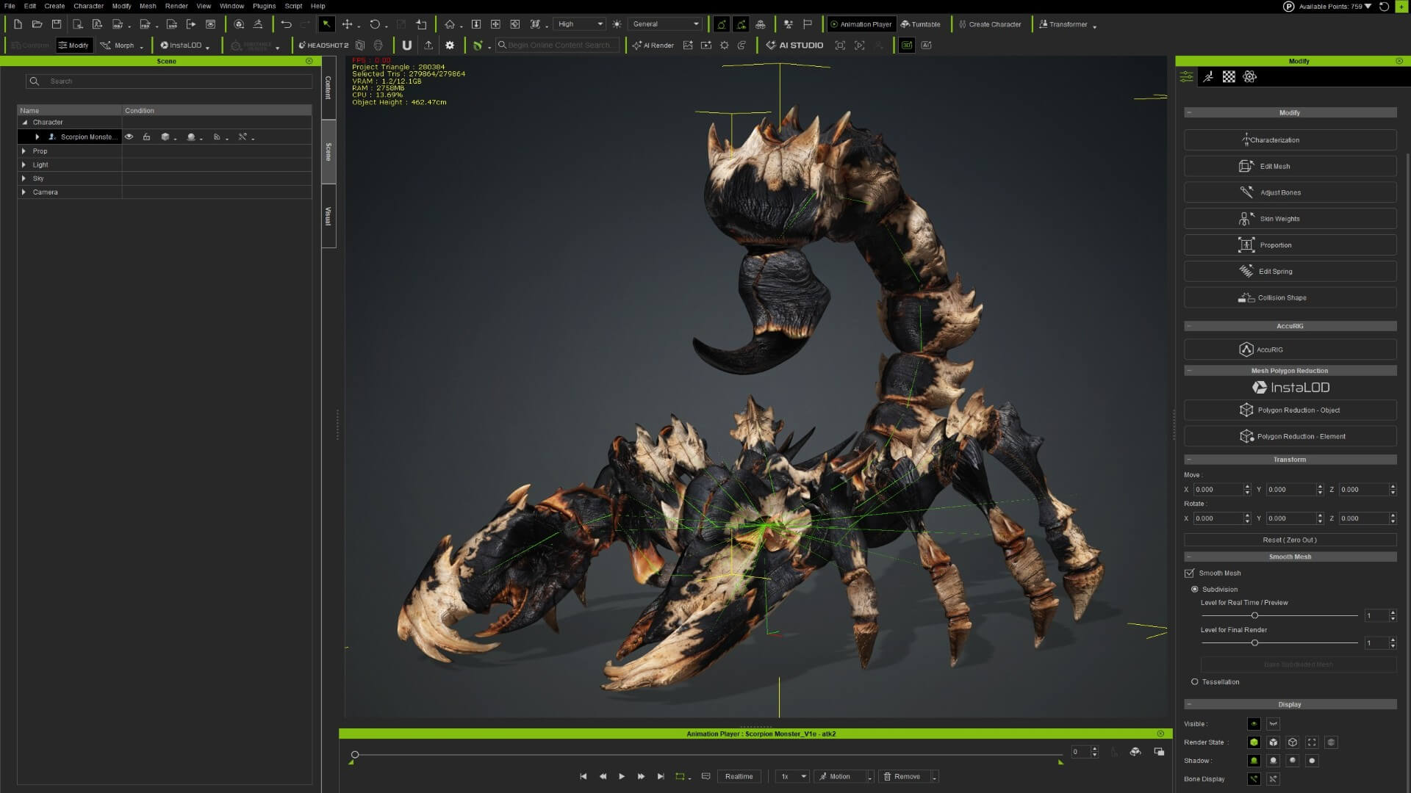Toggle the Smooth Mesh checkbox
This screenshot has width=1411, height=793.
pyautogui.click(x=1189, y=573)
